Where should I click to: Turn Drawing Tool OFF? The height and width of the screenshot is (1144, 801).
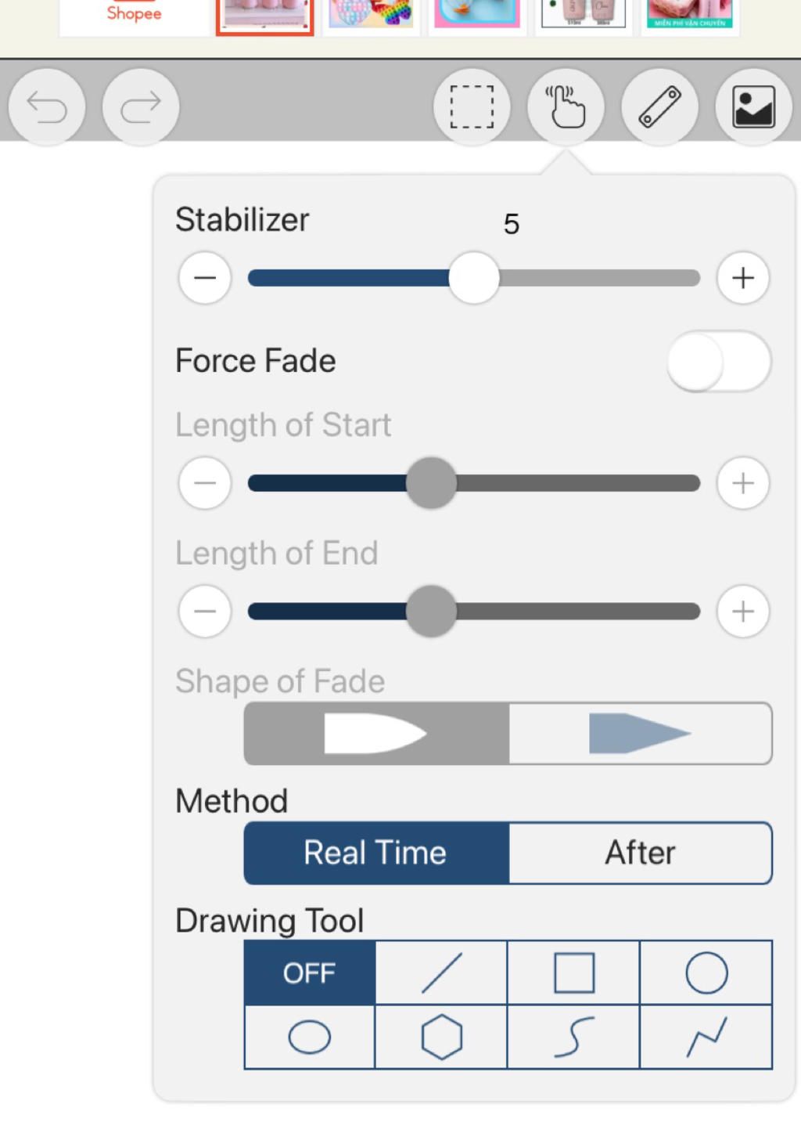[310, 973]
